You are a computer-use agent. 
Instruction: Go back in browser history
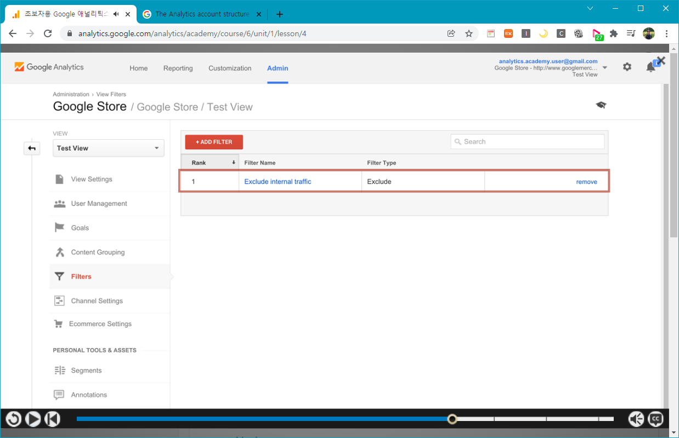pos(13,33)
